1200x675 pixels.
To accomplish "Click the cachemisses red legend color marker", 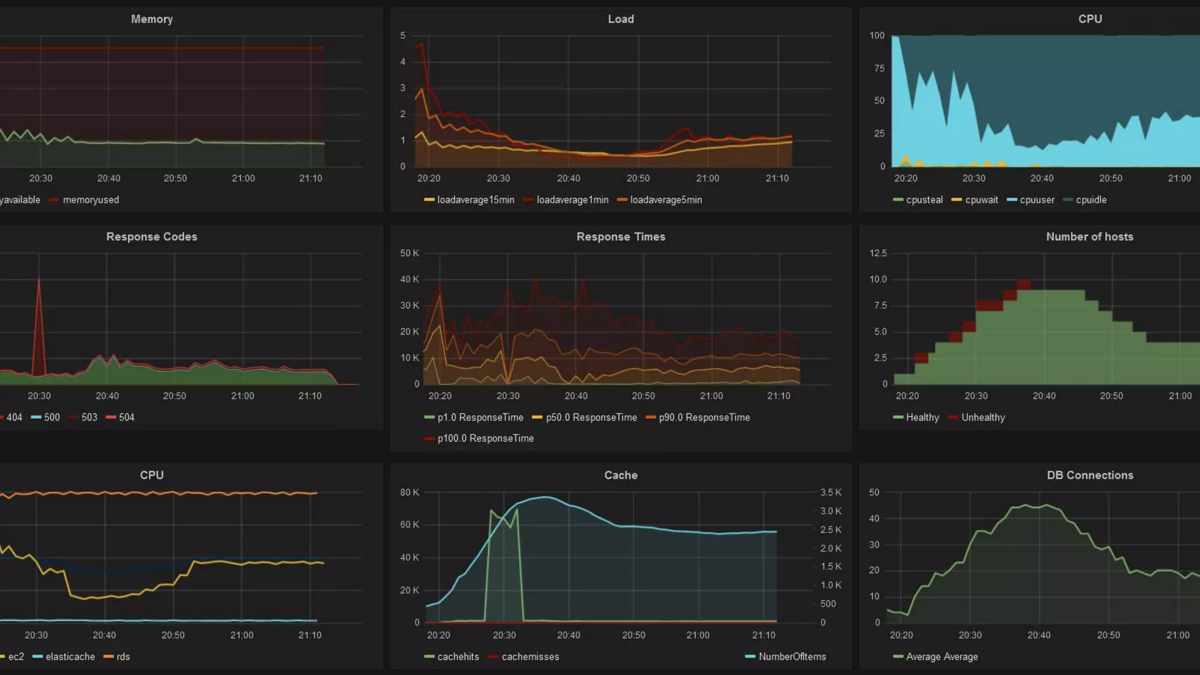I will 493,657.
